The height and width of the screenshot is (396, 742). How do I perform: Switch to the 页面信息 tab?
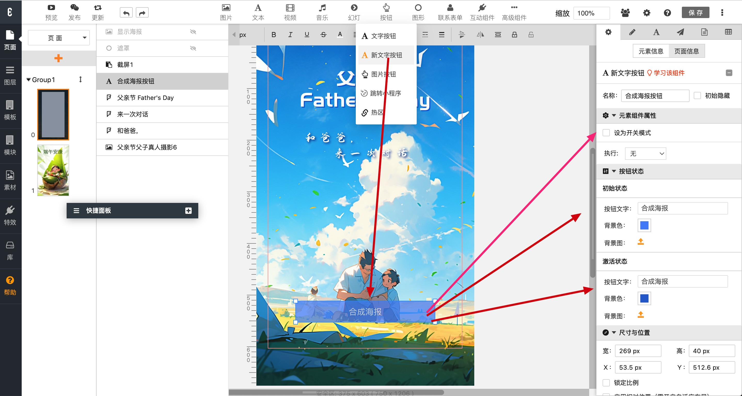pyautogui.click(x=686, y=51)
